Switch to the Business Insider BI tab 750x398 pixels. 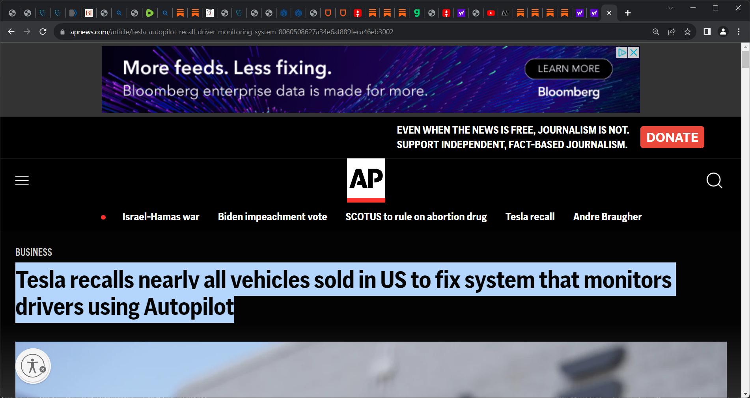(89, 13)
